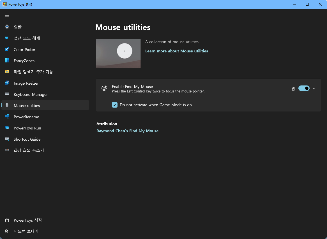Select Shortcut Guide in the sidebar
The image size is (327, 239).
45,139
